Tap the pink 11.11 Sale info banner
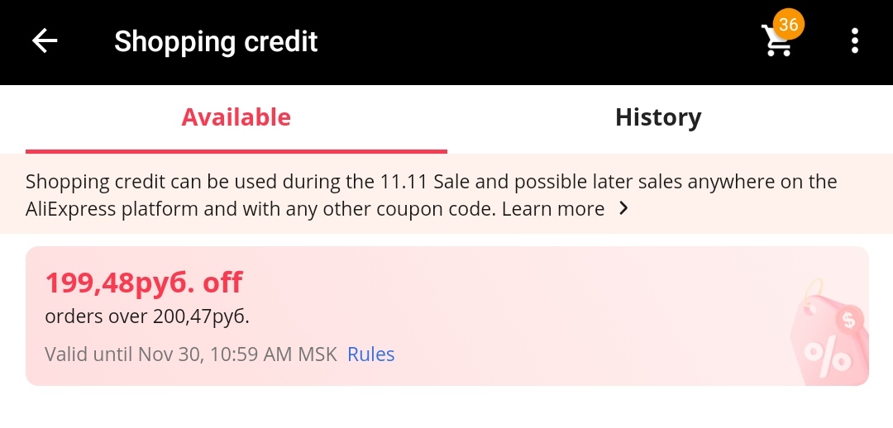 click(x=446, y=193)
